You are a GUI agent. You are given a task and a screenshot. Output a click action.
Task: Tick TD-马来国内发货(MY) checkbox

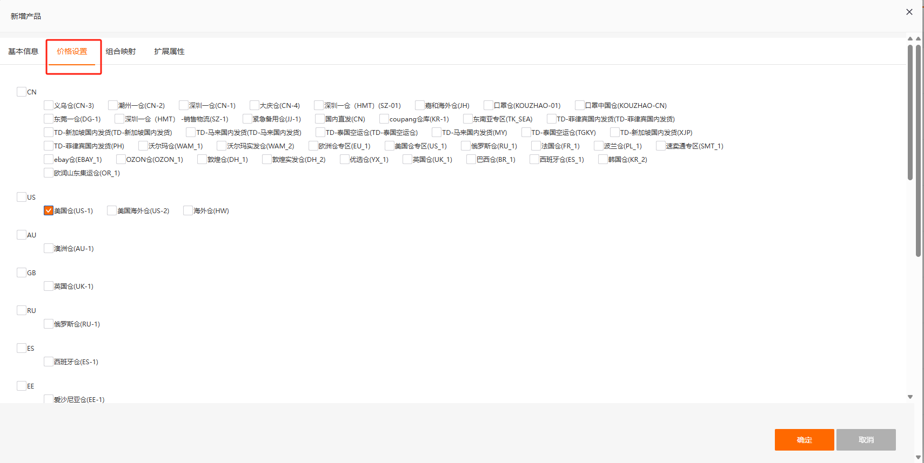437,132
